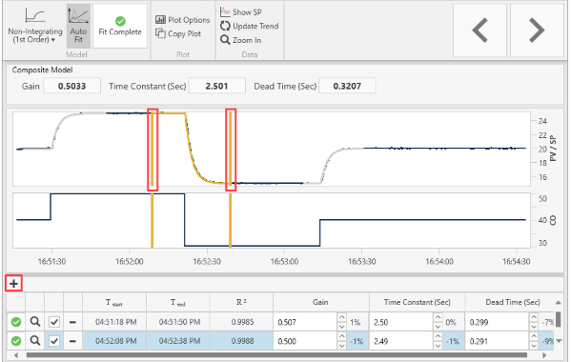Click T start cell 04:51:18 PM
Viewport: 571px width, 362px height.
pyautogui.click(x=114, y=322)
